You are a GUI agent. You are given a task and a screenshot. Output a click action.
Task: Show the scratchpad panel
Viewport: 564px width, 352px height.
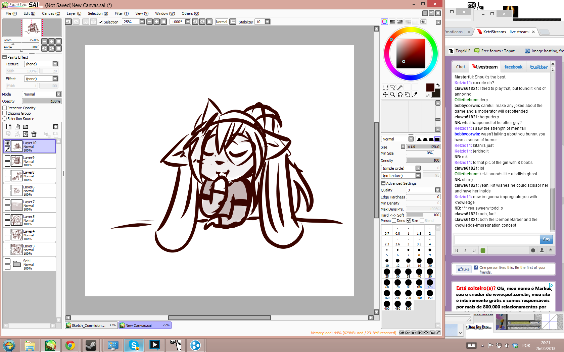point(423,22)
